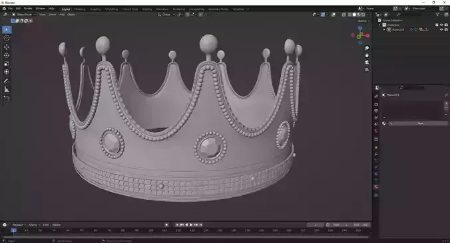Choose the 3D Cursor tool
This screenshot has width=450, height=243.
point(7,38)
